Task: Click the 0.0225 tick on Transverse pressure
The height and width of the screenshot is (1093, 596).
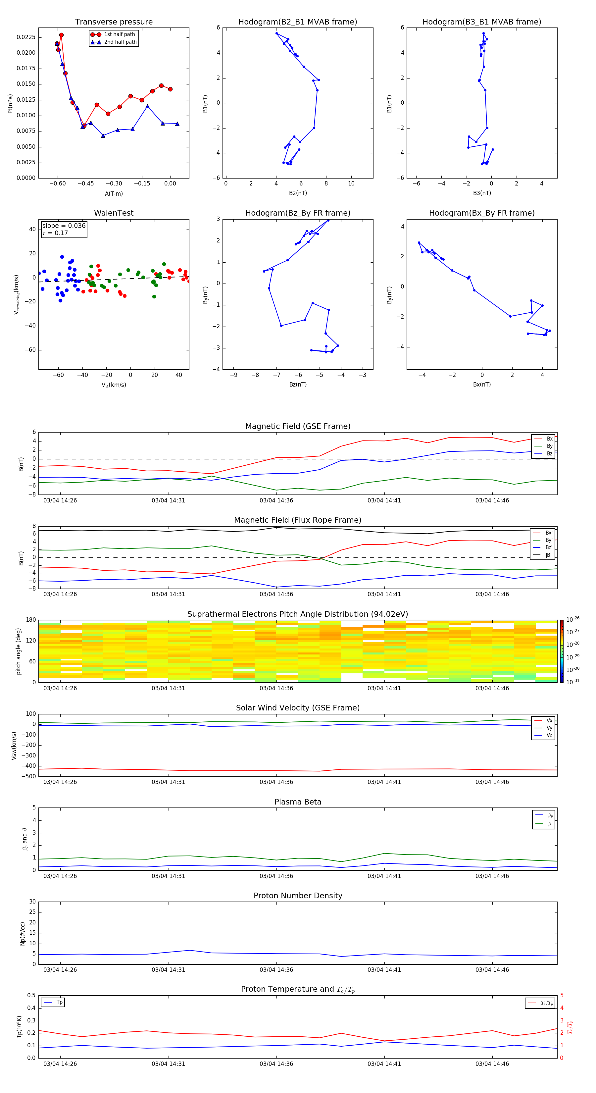Action: 26,37
